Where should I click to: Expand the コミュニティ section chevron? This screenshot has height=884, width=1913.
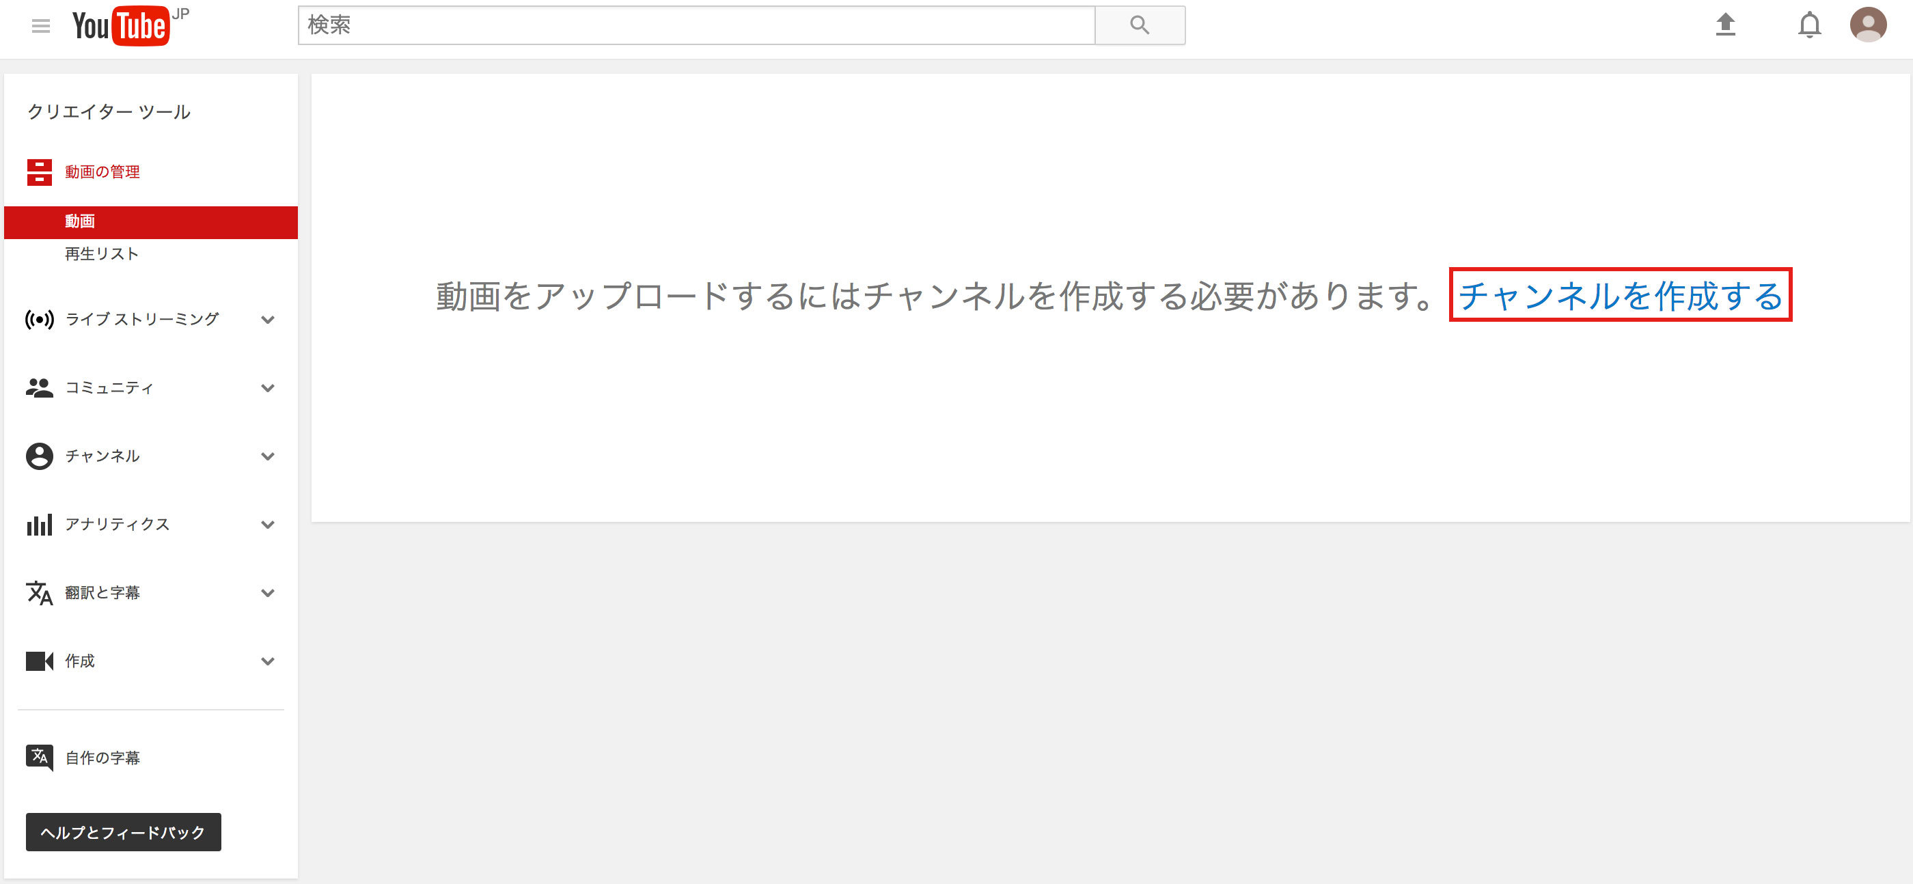click(268, 388)
